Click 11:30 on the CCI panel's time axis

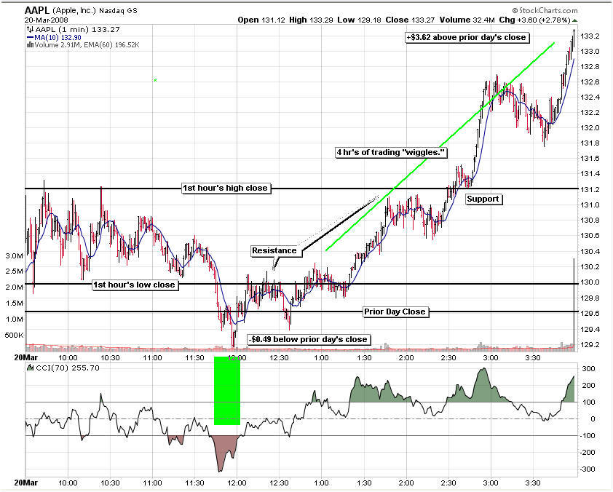[194, 483]
